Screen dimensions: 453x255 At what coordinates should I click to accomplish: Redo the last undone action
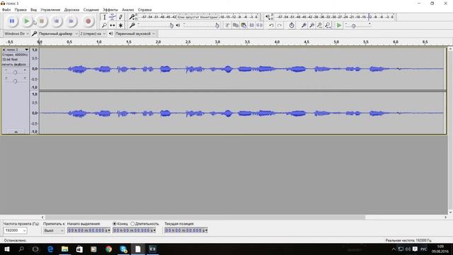point(280,25)
